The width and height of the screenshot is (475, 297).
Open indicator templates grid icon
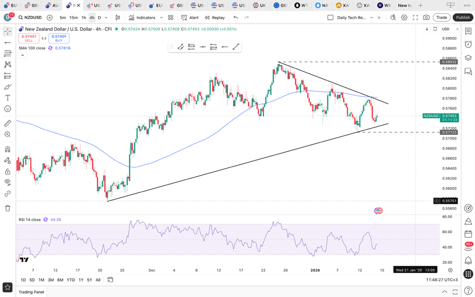pyautogui.click(x=171, y=18)
